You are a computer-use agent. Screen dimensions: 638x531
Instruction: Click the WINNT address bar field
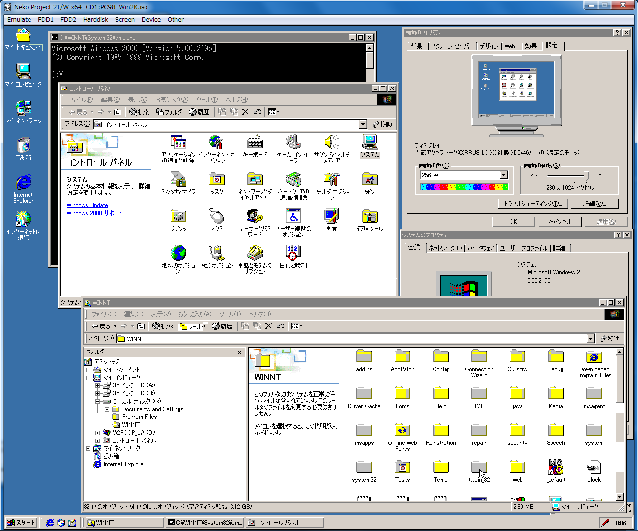(x=354, y=339)
